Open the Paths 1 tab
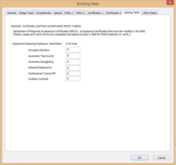The width and height of the screenshot is (176, 165). pos(69,13)
